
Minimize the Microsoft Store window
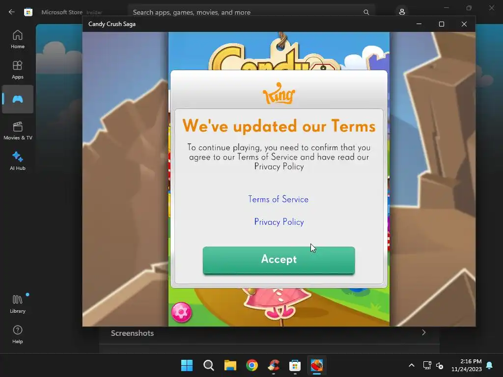pos(446,8)
